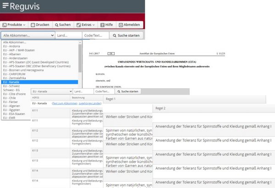Select 'EU - Ägypten' option
The width and height of the screenshot is (275, 188).
point(11,110)
